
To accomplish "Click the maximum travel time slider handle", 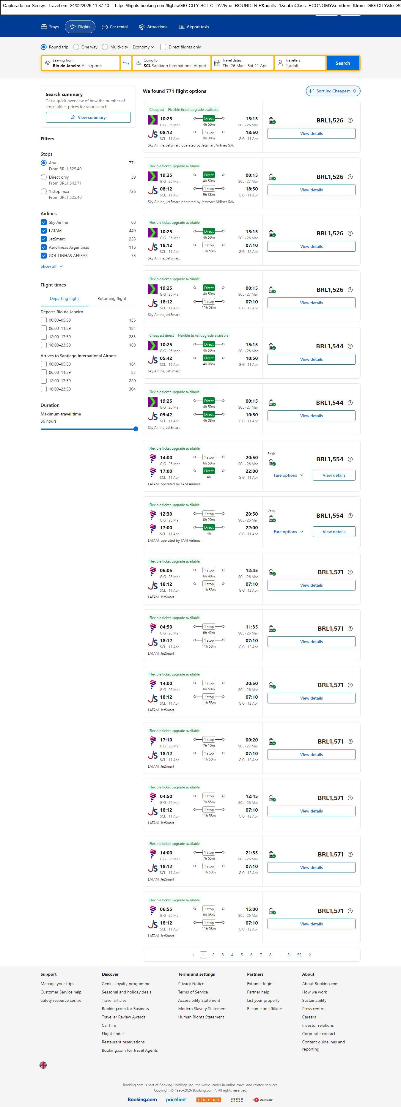I will (x=136, y=429).
